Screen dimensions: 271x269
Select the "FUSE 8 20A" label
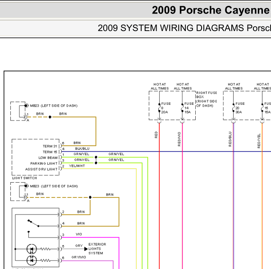click(x=166, y=108)
